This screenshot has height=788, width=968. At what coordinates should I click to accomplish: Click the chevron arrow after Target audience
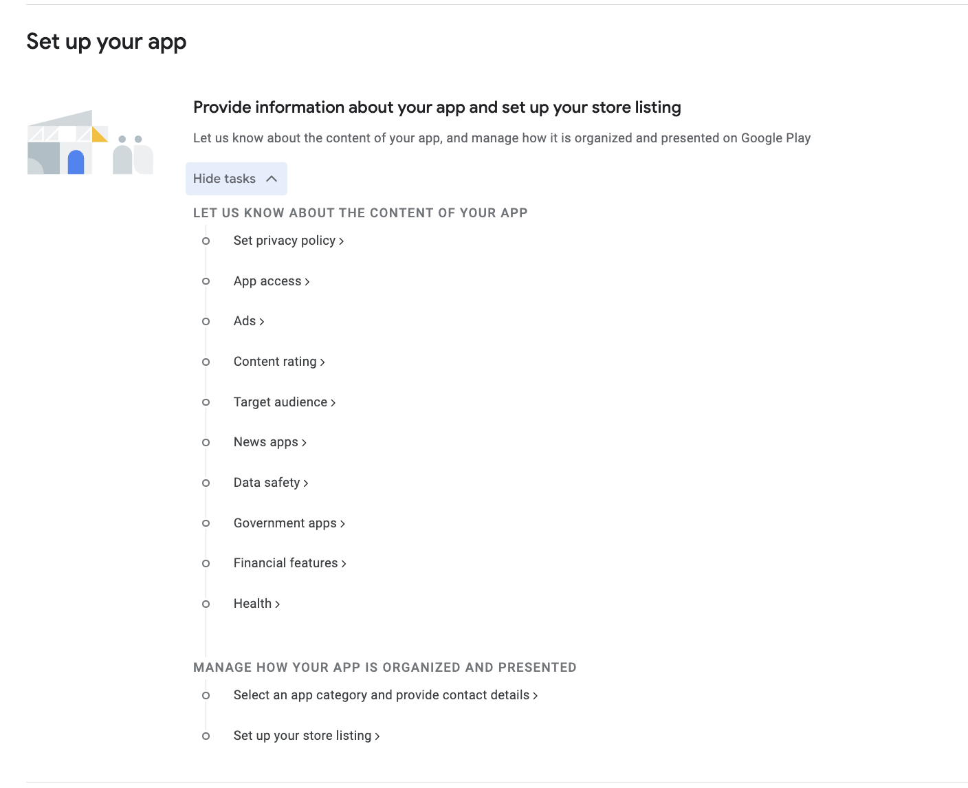pos(333,403)
